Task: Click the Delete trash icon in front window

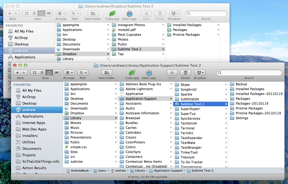Action: pyautogui.click(x=186, y=73)
